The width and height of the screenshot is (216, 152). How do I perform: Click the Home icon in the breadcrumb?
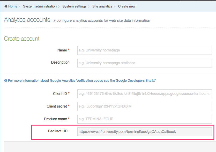6,6
